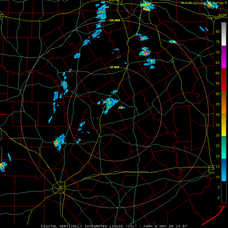Click the DIGITAL VERTICALLY INTEGRATED LIQUID caption
228x228 pixels.
tap(89, 226)
